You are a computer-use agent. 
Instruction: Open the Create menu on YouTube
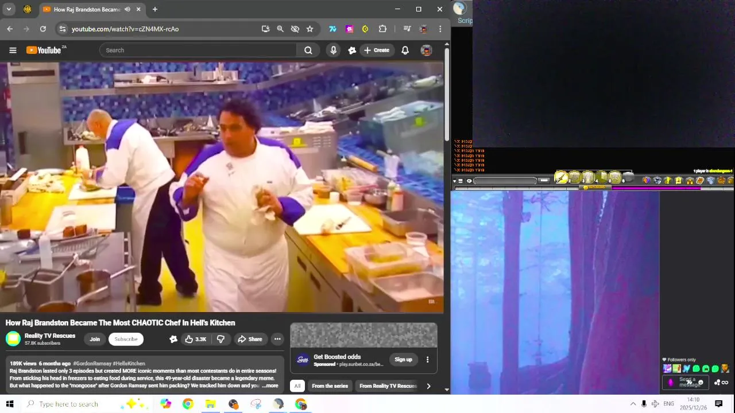click(377, 50)
